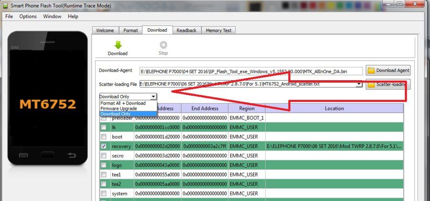
Task: Click the recovery end address 0x0000000003a2c7ff
Action: point(205,147)
